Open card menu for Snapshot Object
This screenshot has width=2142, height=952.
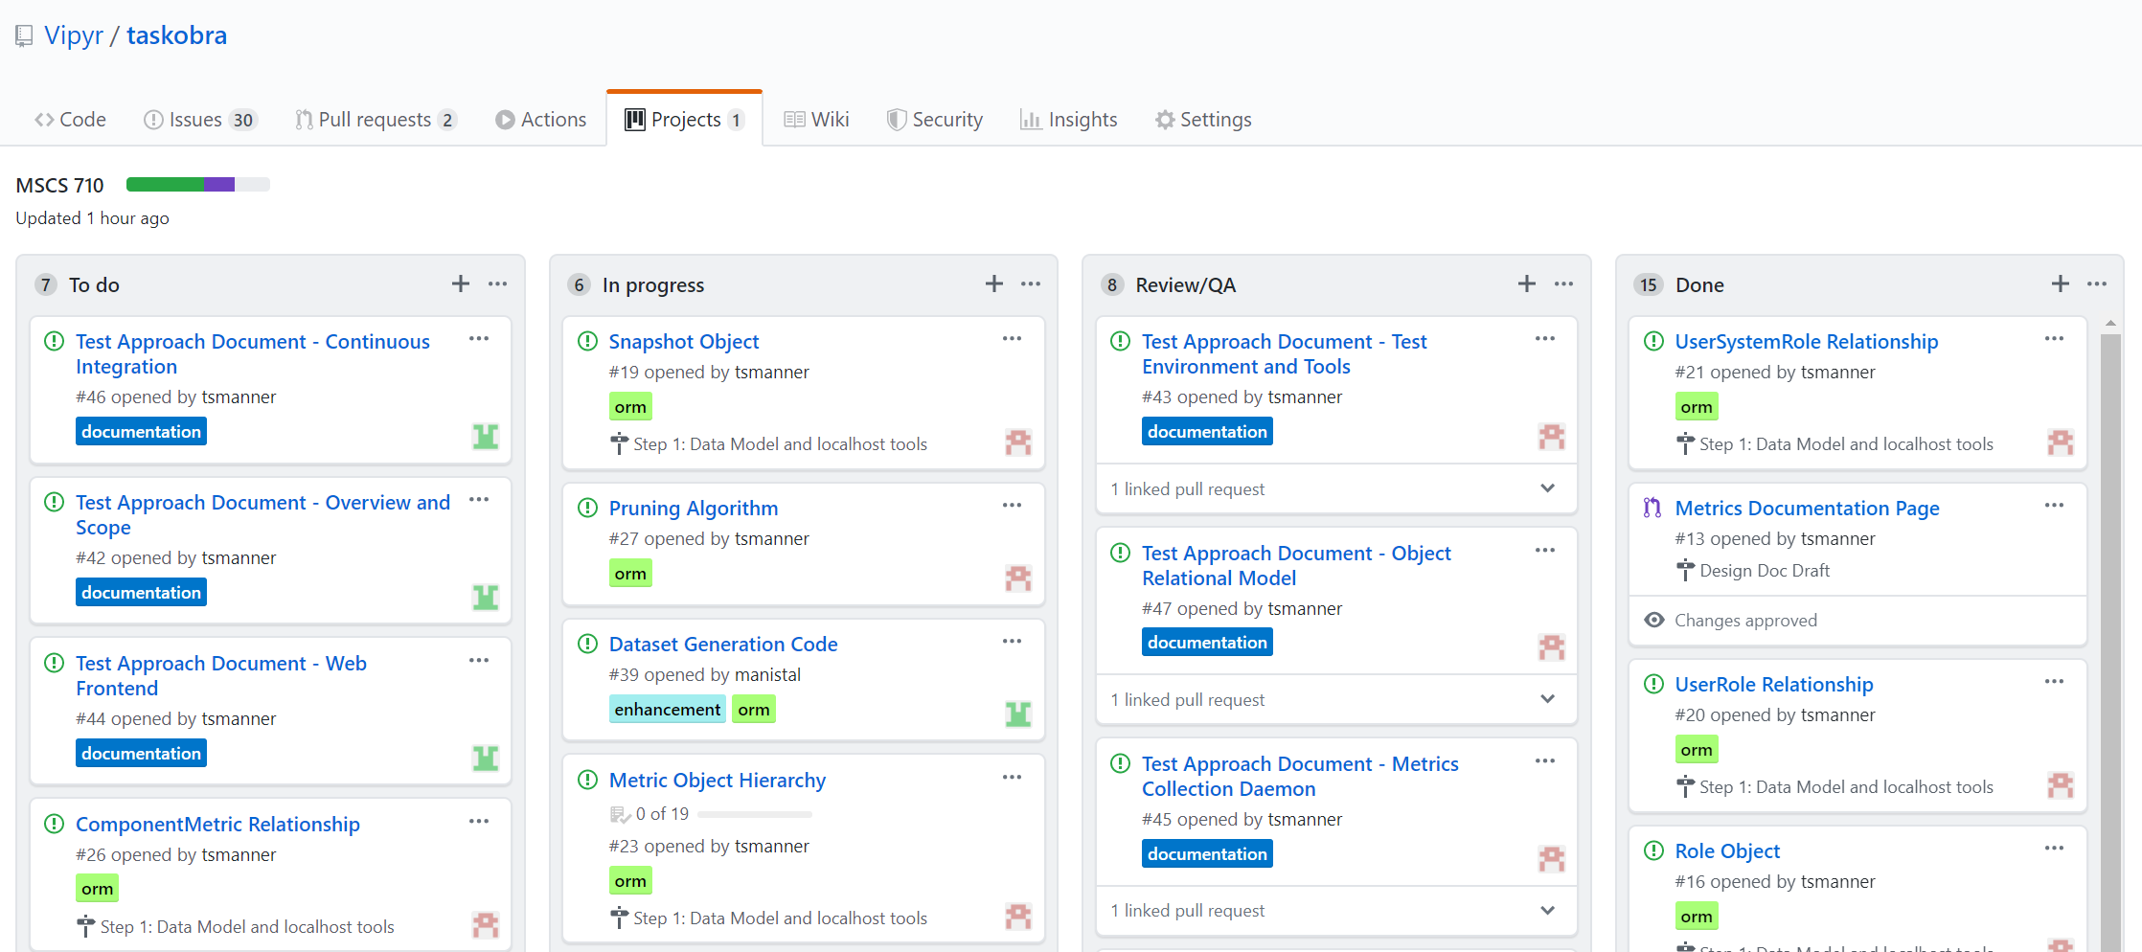click(x=1013, y=339)
